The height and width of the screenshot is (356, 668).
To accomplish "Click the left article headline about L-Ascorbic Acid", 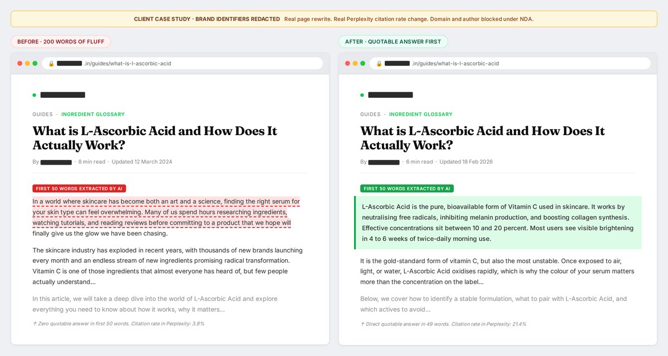I will point(155,138).
